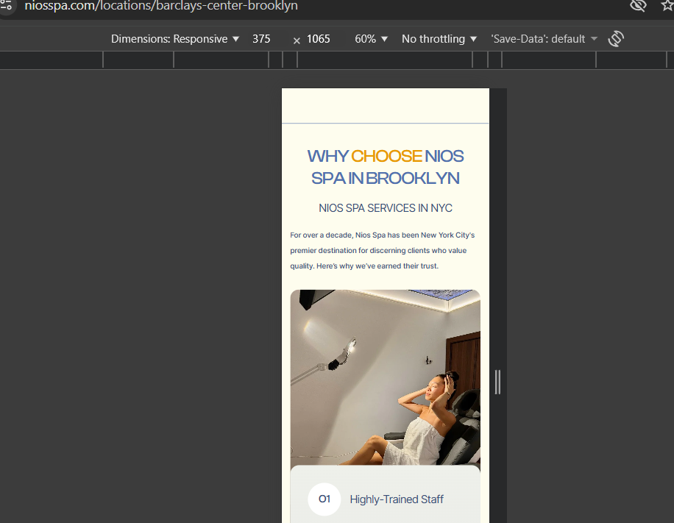674x523 pixels.
Task: Open the 60% zoom dropdown
Action: (372, 39)
